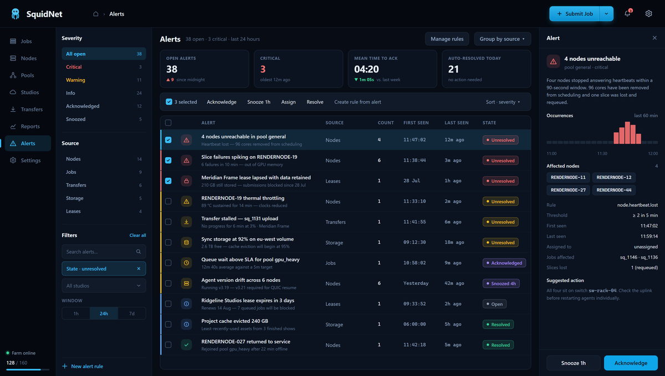The width and height of the screenshot is (665, 376).
Task: Click Clear all filters link
Action: pos(137,235)
